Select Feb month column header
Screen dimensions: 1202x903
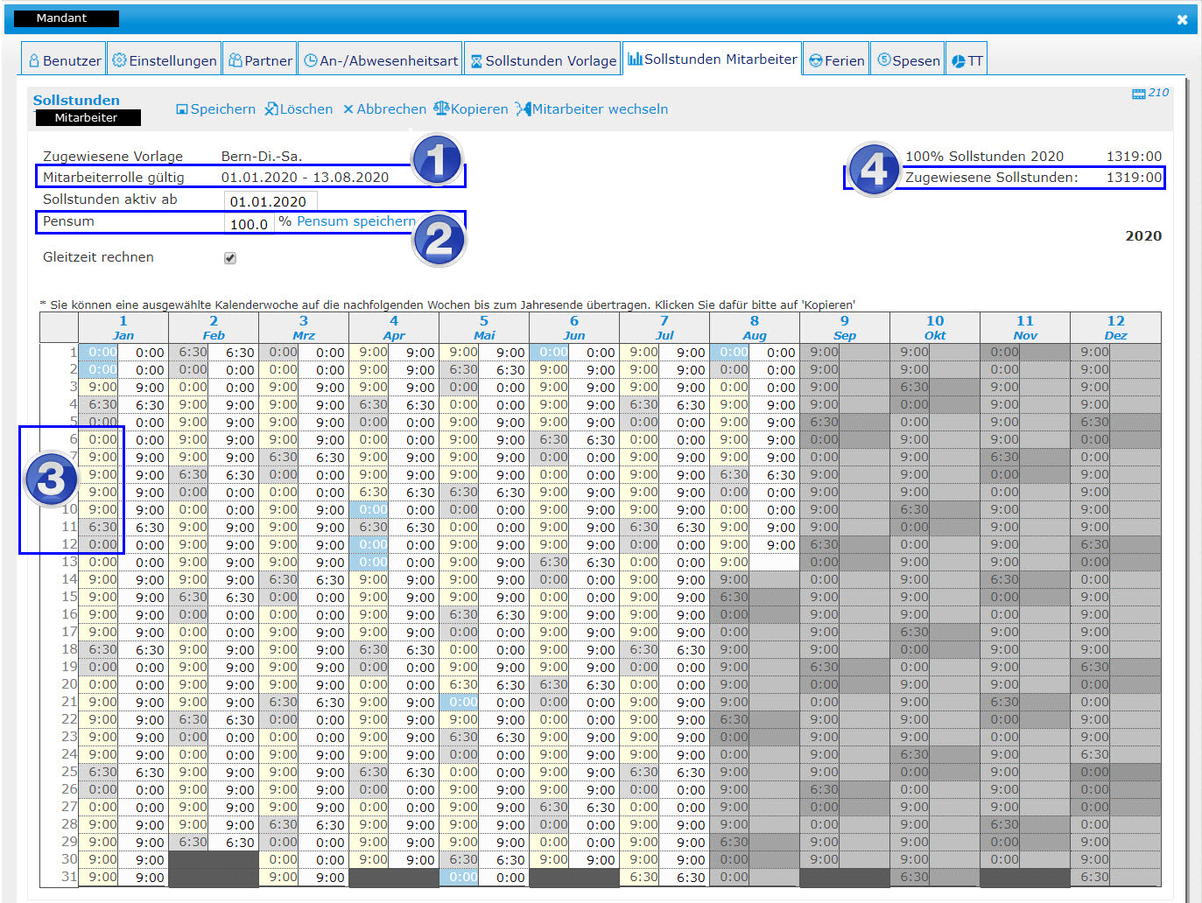pos(214,328)
